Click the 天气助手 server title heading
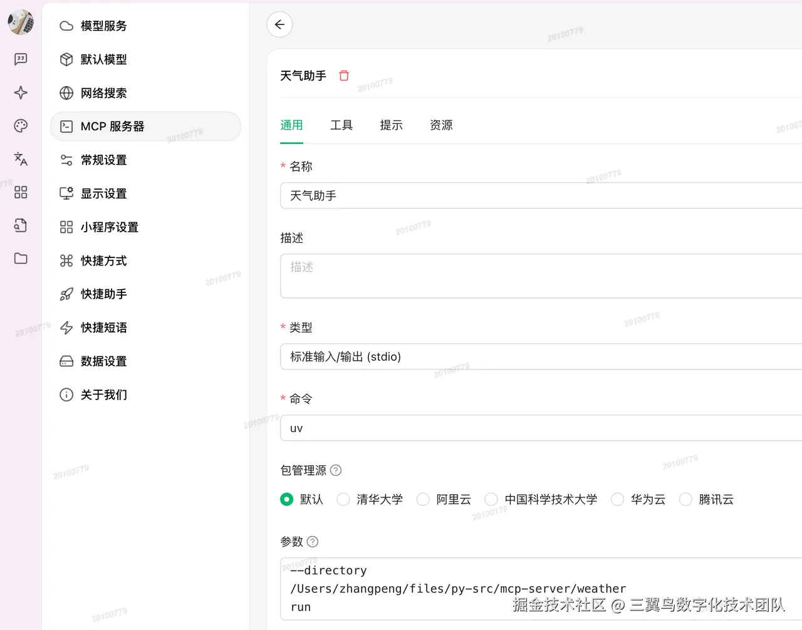802x630 pixels. [303, 76]
